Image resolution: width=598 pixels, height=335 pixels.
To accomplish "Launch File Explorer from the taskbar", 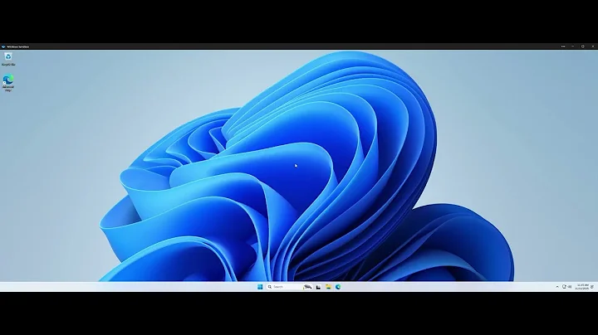I will click(x=328, y=287).
